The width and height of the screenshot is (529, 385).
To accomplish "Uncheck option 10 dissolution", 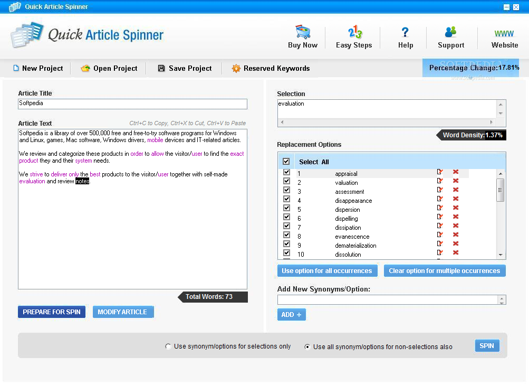I will [286, 252].
